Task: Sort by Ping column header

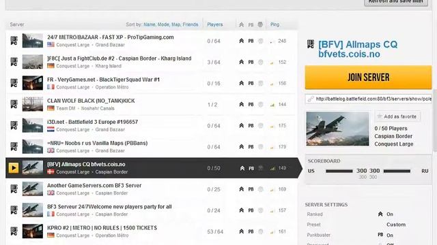Action: pyautogui.click(x=274, y=24)
